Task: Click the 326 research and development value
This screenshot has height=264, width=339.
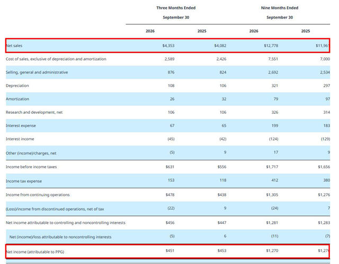Action: (x=275, y=112)
